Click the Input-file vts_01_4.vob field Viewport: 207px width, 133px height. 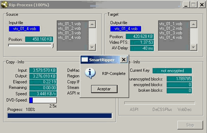click(24, 29)
